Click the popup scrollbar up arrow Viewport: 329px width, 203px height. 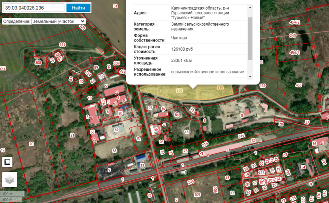click(250, 7)
